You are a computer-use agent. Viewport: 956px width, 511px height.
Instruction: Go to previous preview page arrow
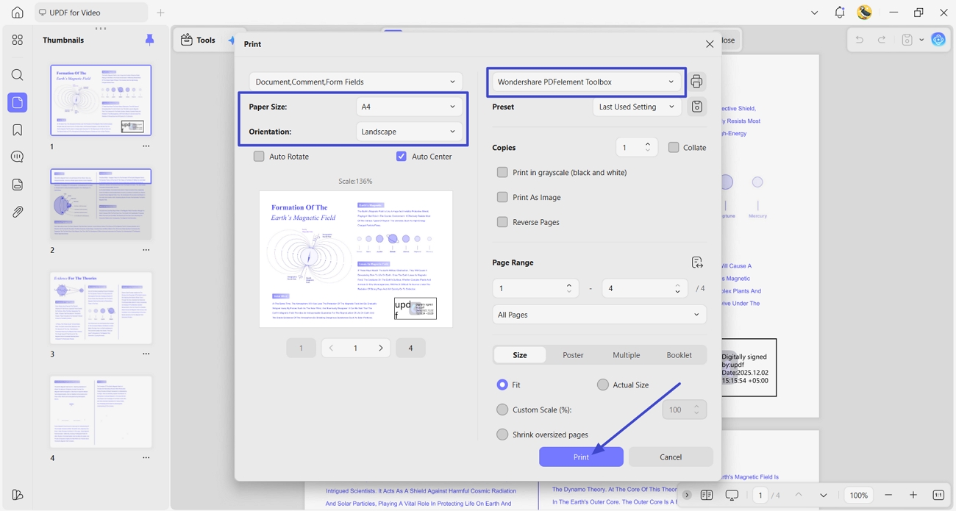331,348
